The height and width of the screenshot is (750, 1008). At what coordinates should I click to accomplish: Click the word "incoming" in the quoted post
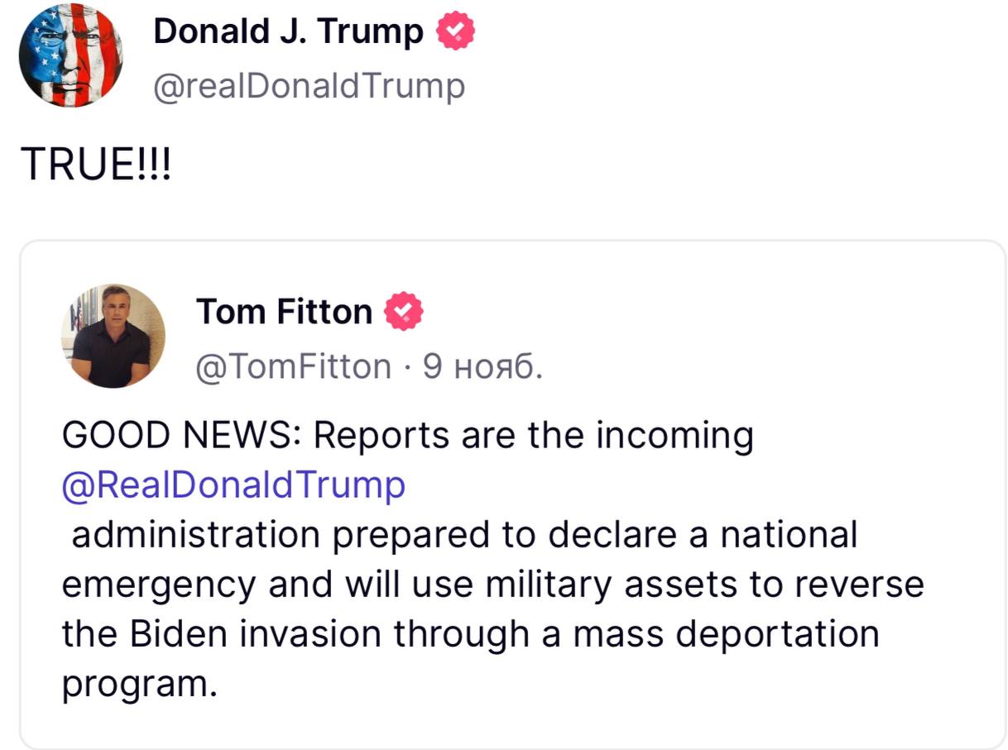pyautogui.click(x=676, y=436)
